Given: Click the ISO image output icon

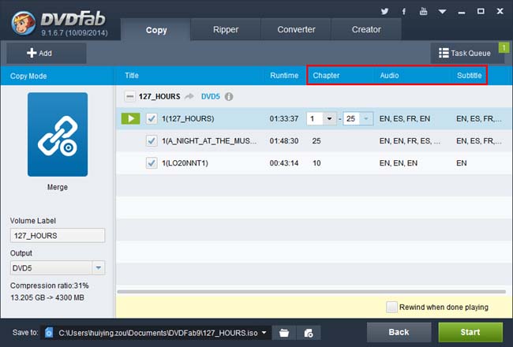Looking at the screenshot, I should pyautogui.click(x=308, y=333).
